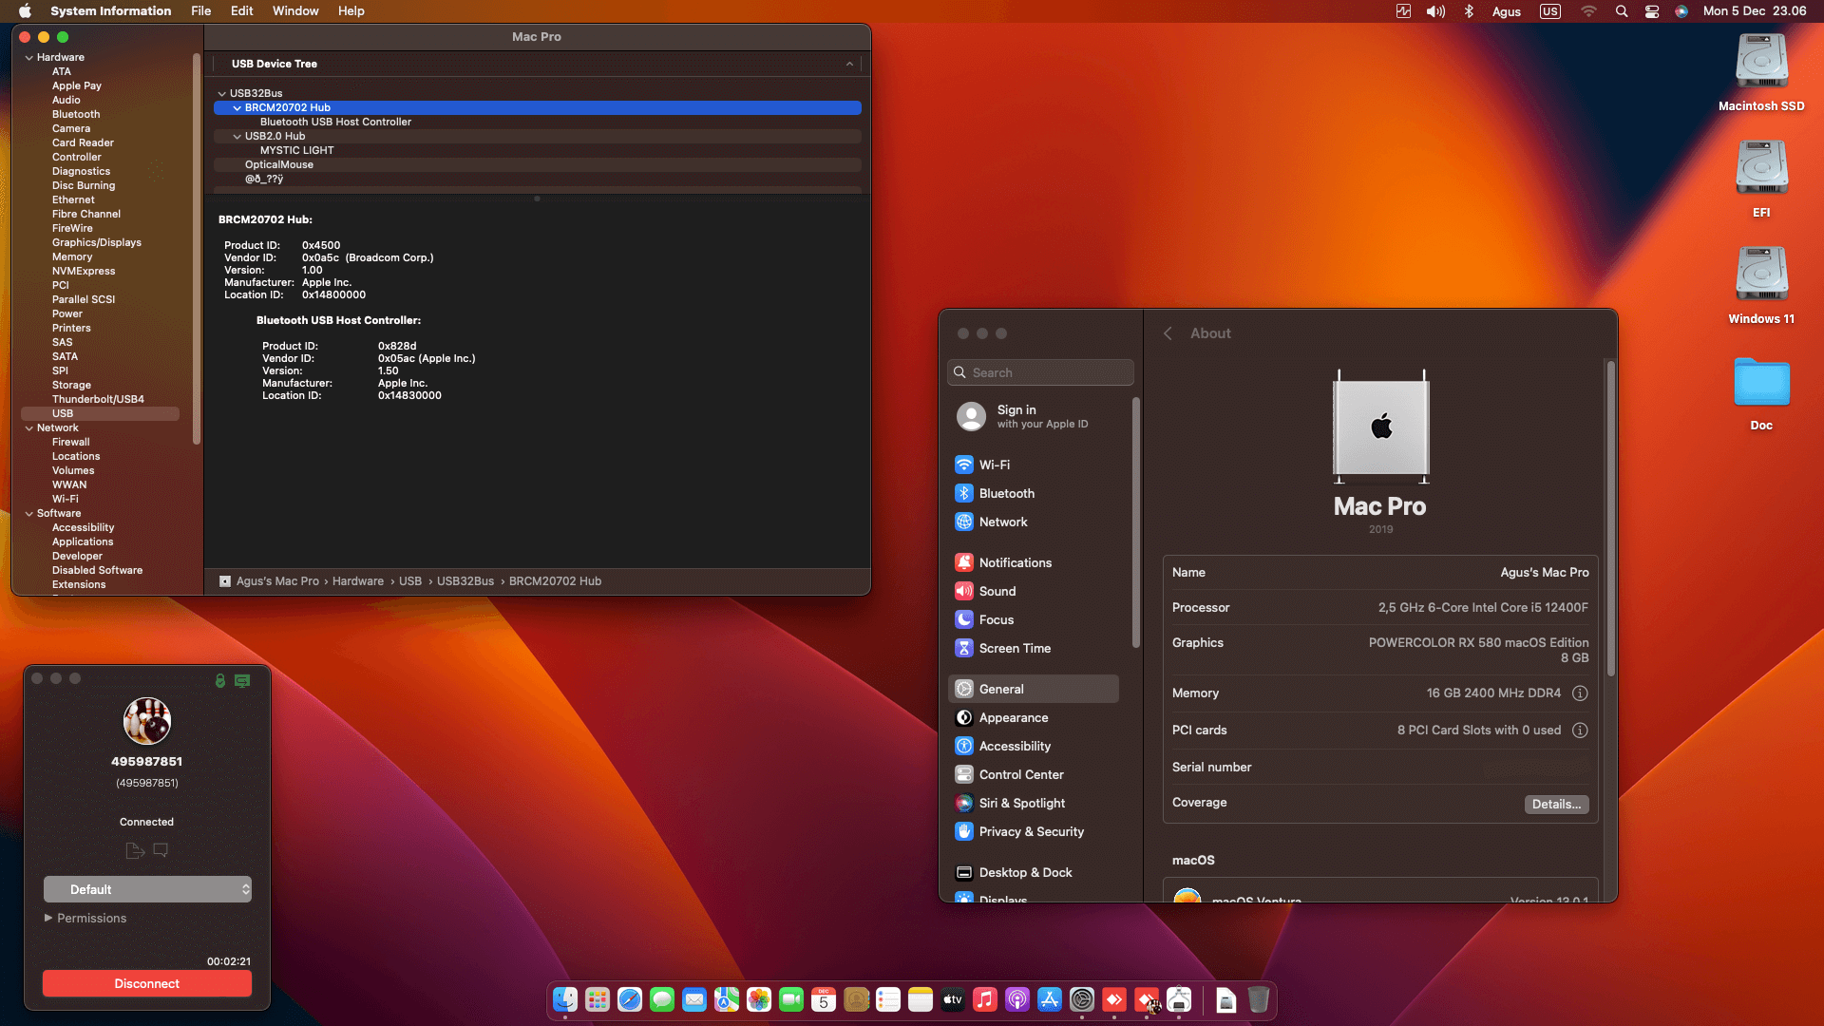The width and height of the screenshot is (1824, 1026).
Task: Show PCI cards info button
Action: coord(1580,731)
